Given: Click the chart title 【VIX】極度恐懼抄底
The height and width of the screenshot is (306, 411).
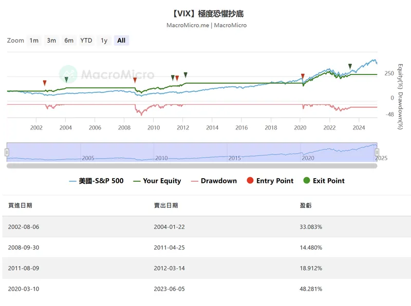Looking at the screenshot, I should 207,13.
